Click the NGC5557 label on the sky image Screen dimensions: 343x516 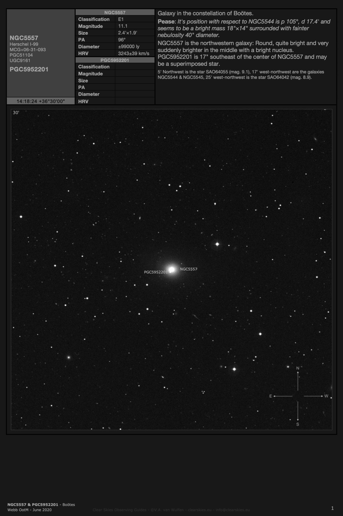[x=189, y=269]
